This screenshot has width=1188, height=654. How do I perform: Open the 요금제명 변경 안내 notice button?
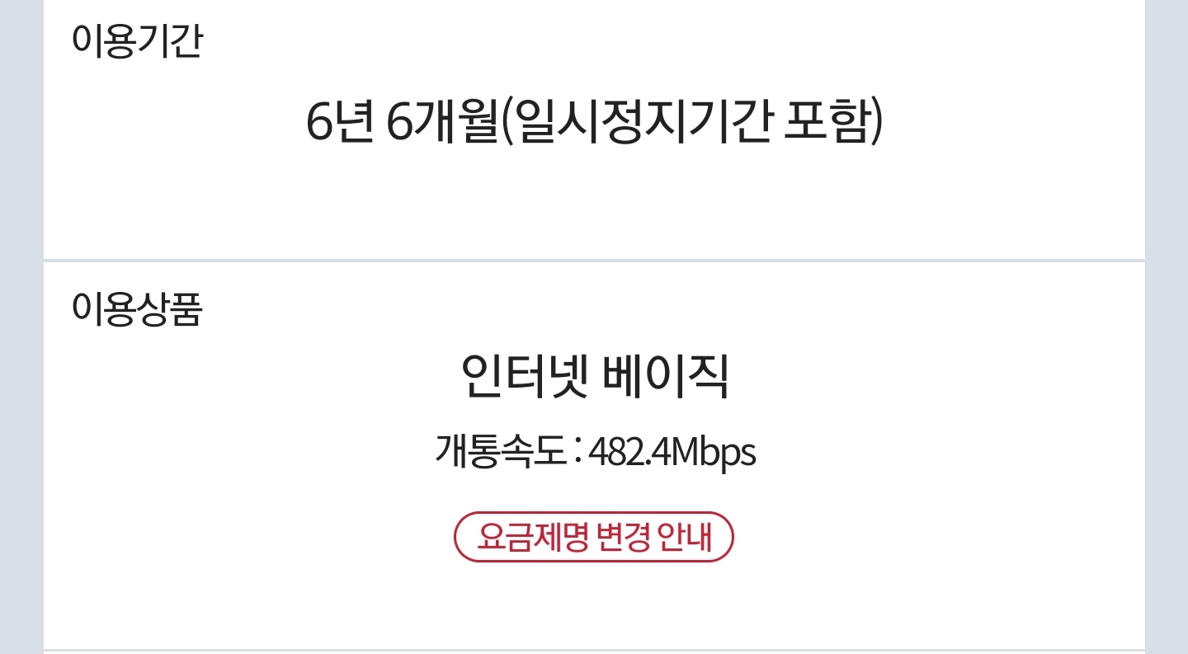pyautogui.click(x=593, y=537)
